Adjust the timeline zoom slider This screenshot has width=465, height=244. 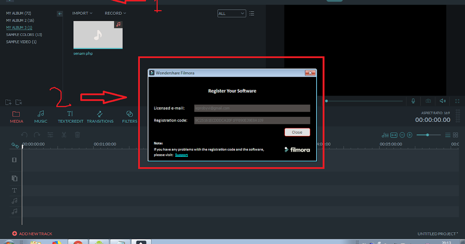pos(429,135)
